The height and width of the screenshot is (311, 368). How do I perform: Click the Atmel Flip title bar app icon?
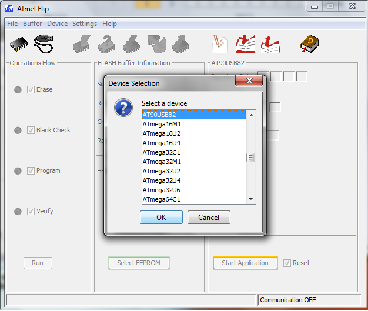pos(9,9)
